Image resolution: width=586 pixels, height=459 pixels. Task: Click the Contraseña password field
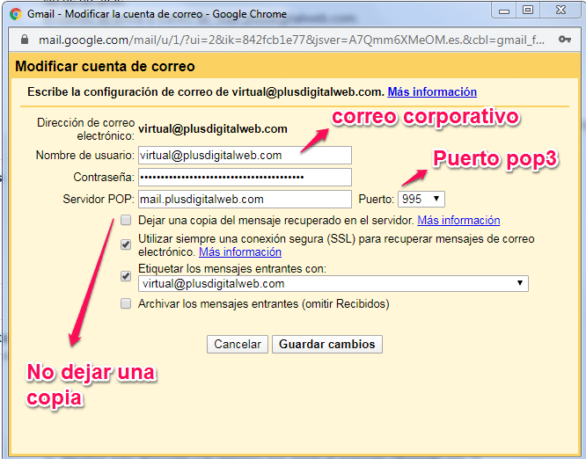(245, 177)
